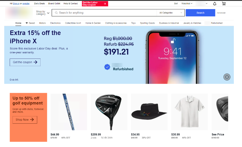
Task: Open the All Categories dropdown
Action: tap(171, 13)
